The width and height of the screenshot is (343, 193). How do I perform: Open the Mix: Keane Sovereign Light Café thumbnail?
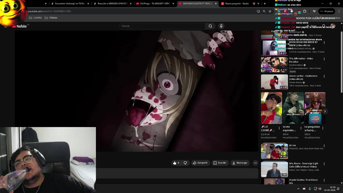point(274,169)
